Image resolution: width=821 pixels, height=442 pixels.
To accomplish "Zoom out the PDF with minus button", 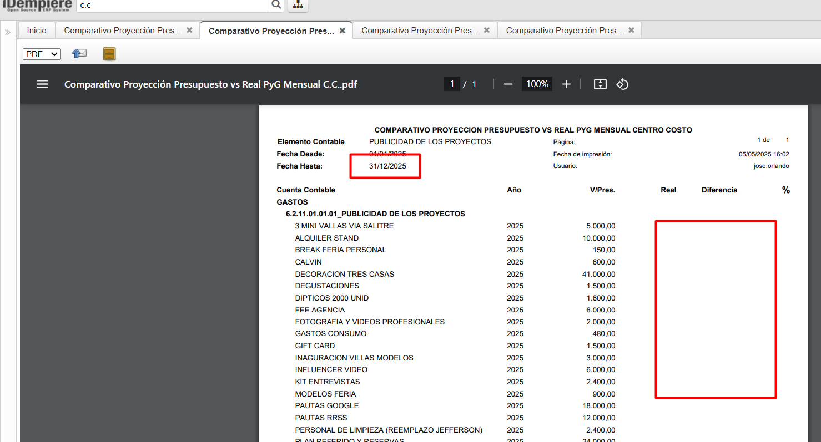I will pyautogui.click(x=508, y=84).
